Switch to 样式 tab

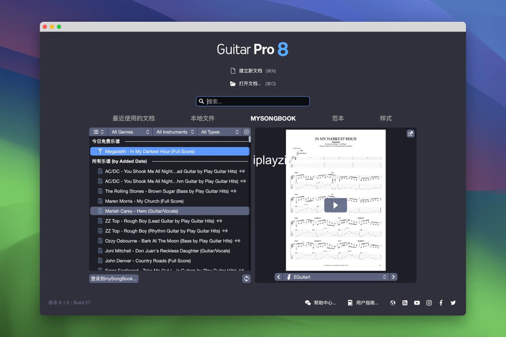pos(386,118)
